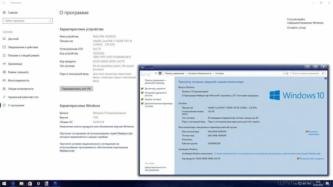Open условия лицензионного соглашения link in Settings
Image resolution: width=333 pixels, height=187 pixels.
[94, 147]
